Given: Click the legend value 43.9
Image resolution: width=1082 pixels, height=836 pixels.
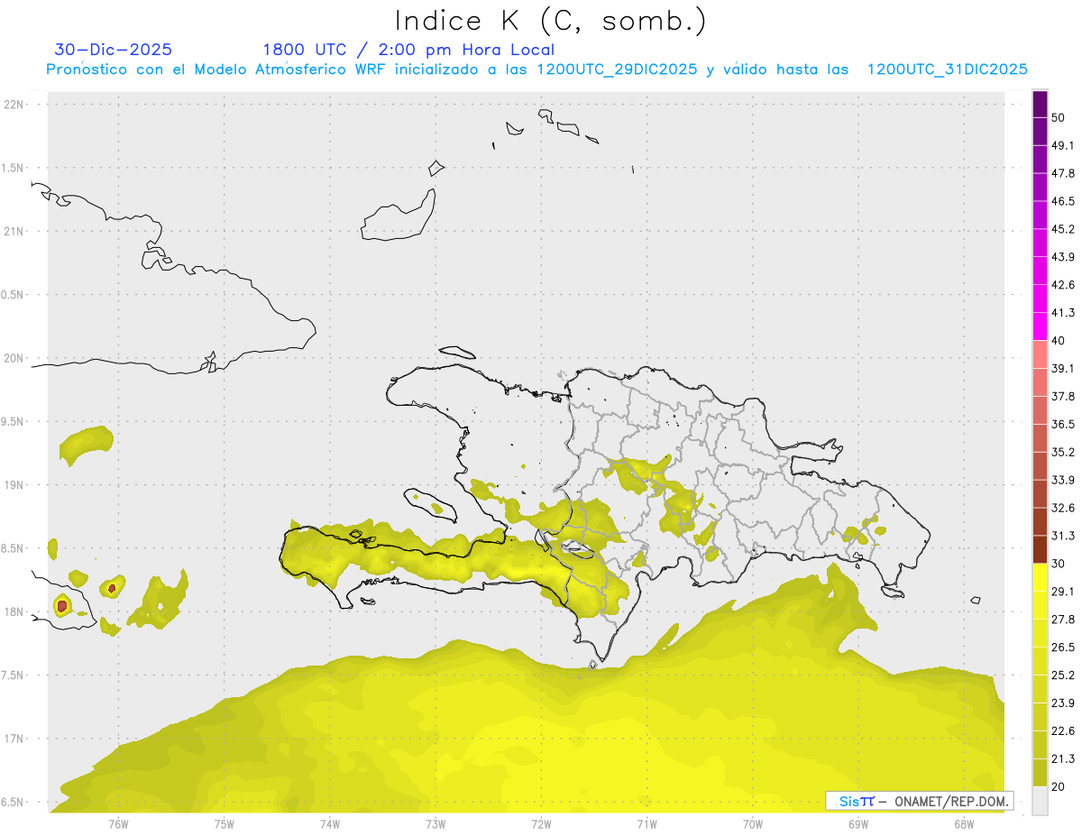Looking at the screenshot, I should [x=1063, y=257].
